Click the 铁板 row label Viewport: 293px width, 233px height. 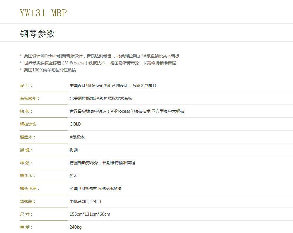[x=26, y=111]
